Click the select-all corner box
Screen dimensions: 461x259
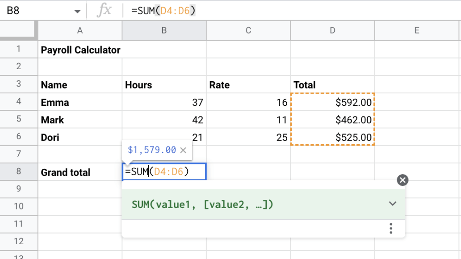click(18, 30)
